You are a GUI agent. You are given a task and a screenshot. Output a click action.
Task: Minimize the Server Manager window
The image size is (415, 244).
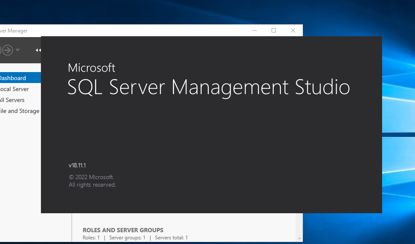point(255,30)
